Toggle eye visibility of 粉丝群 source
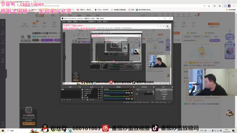Screen dimensions: 237x133 (99, 98)
